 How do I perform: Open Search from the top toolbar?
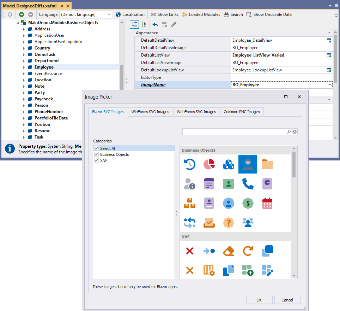coord(233,14)
